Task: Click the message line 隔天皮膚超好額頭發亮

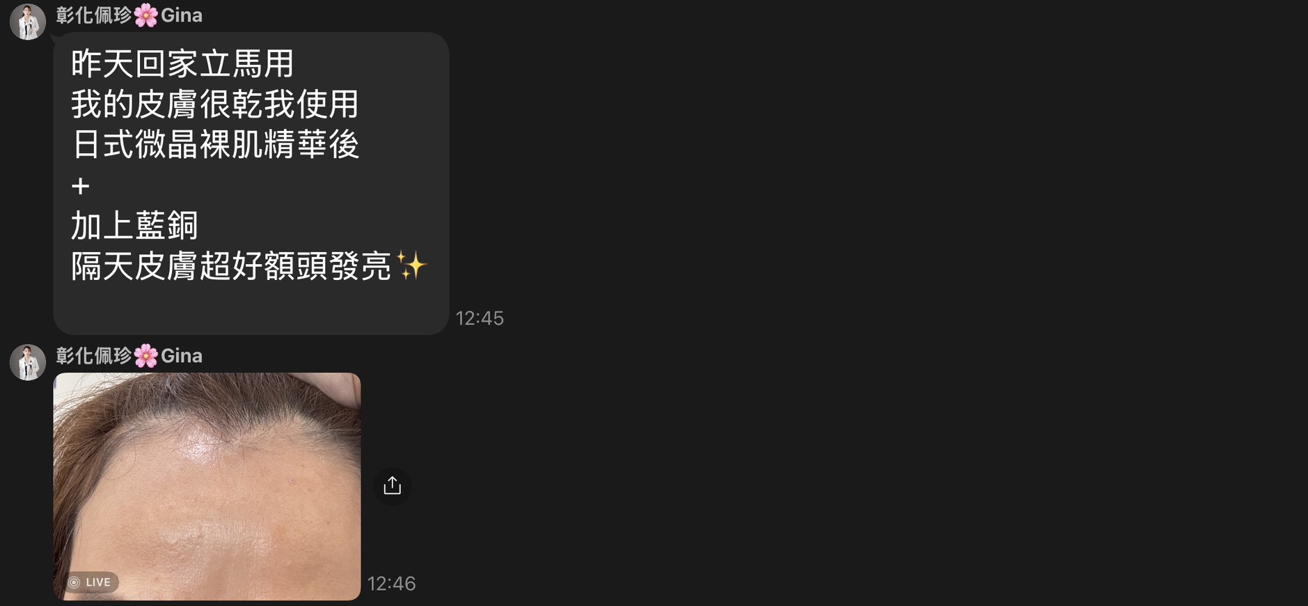Action: click(x=231, y=266)
